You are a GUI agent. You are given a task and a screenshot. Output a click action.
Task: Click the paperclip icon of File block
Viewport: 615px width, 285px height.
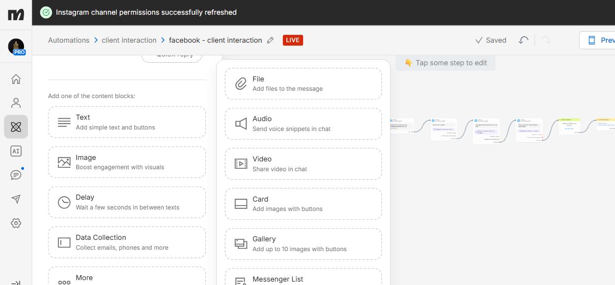click(241, 83)
